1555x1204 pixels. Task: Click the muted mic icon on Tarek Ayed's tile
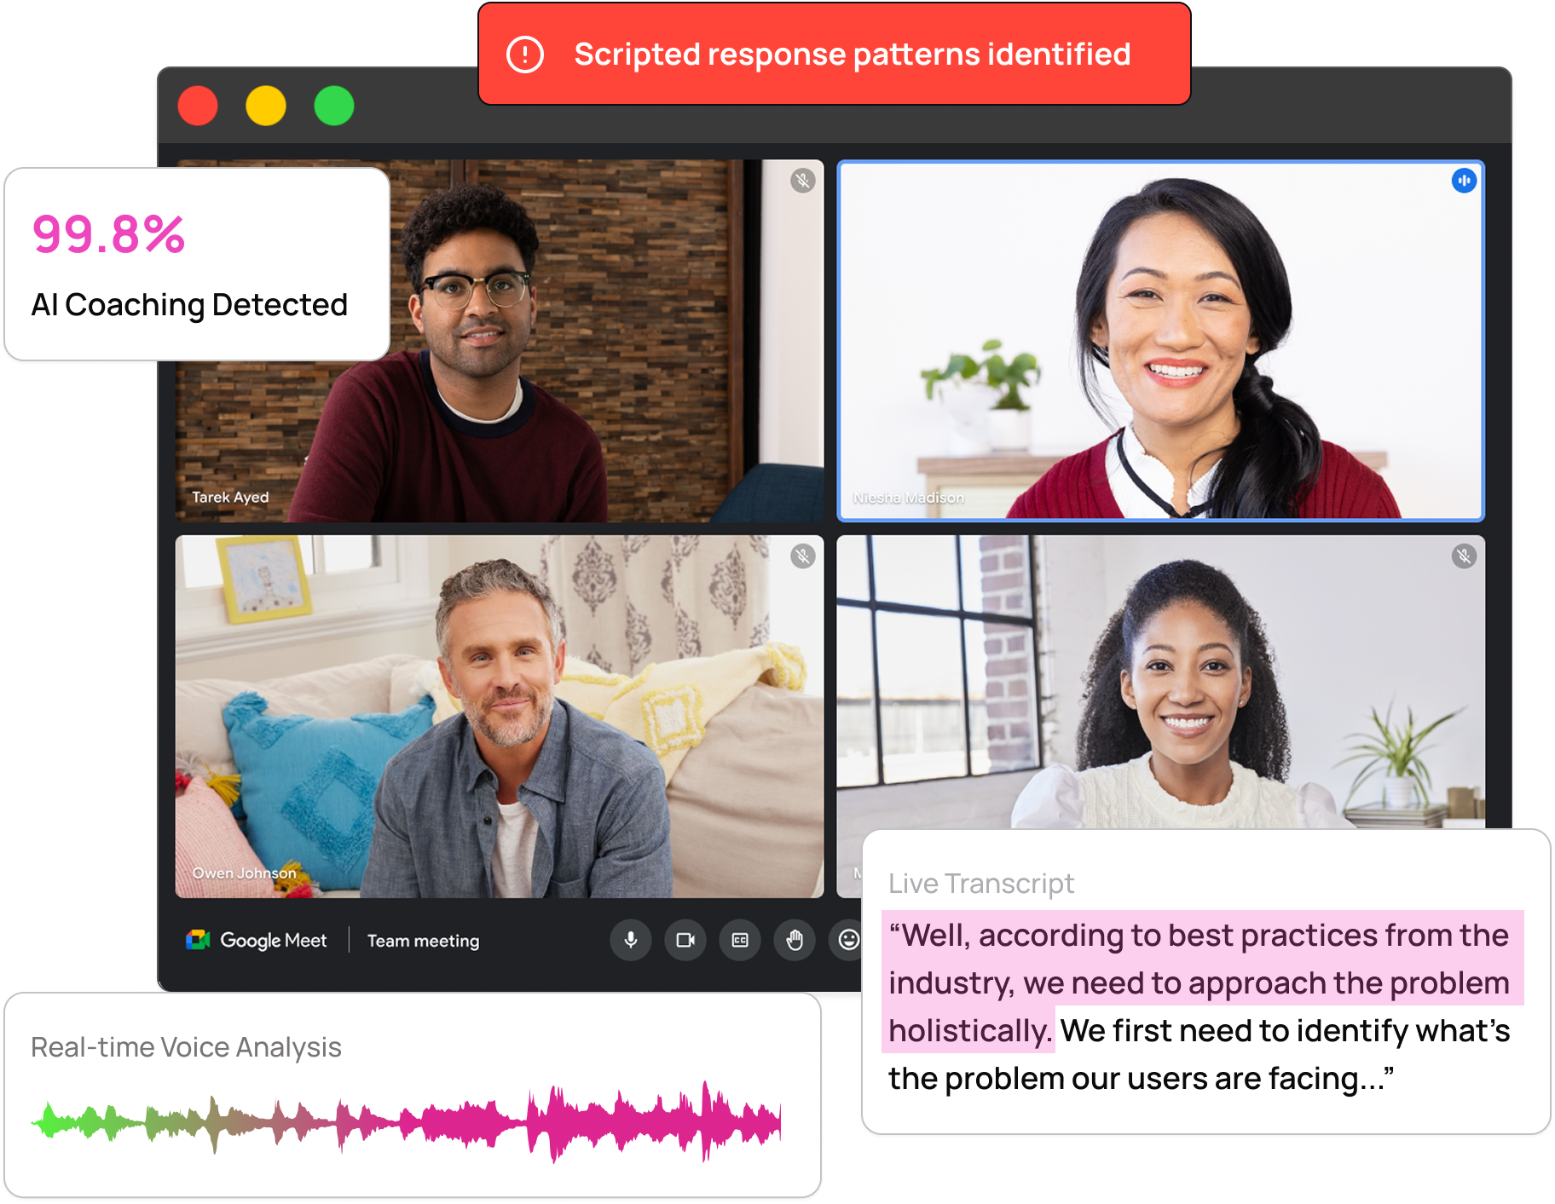802,181
